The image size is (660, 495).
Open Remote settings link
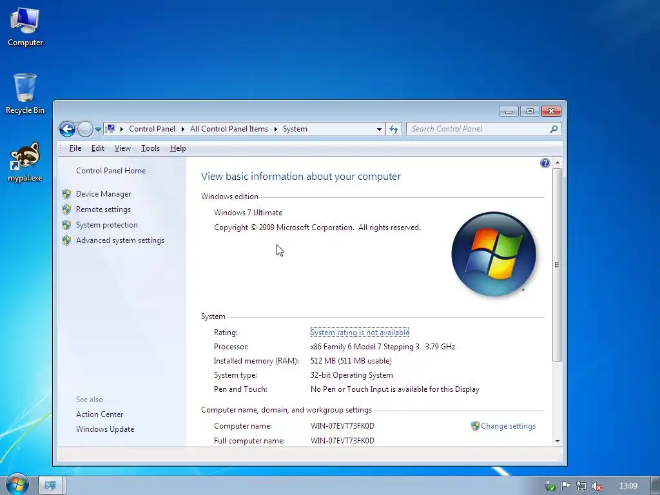click(x=103, y=209)
